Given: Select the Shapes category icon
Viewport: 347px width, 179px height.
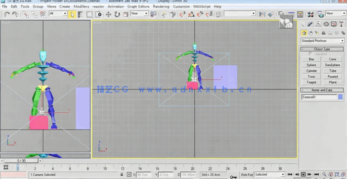Looking at the screenshot, I should [x=311, y=33].
